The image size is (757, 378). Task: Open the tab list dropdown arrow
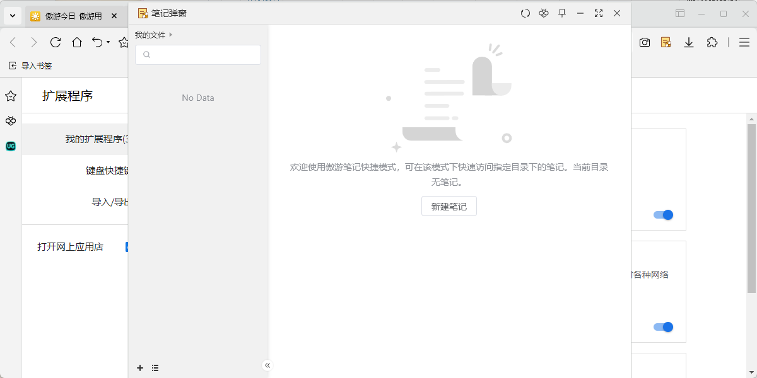coord(12,15)
